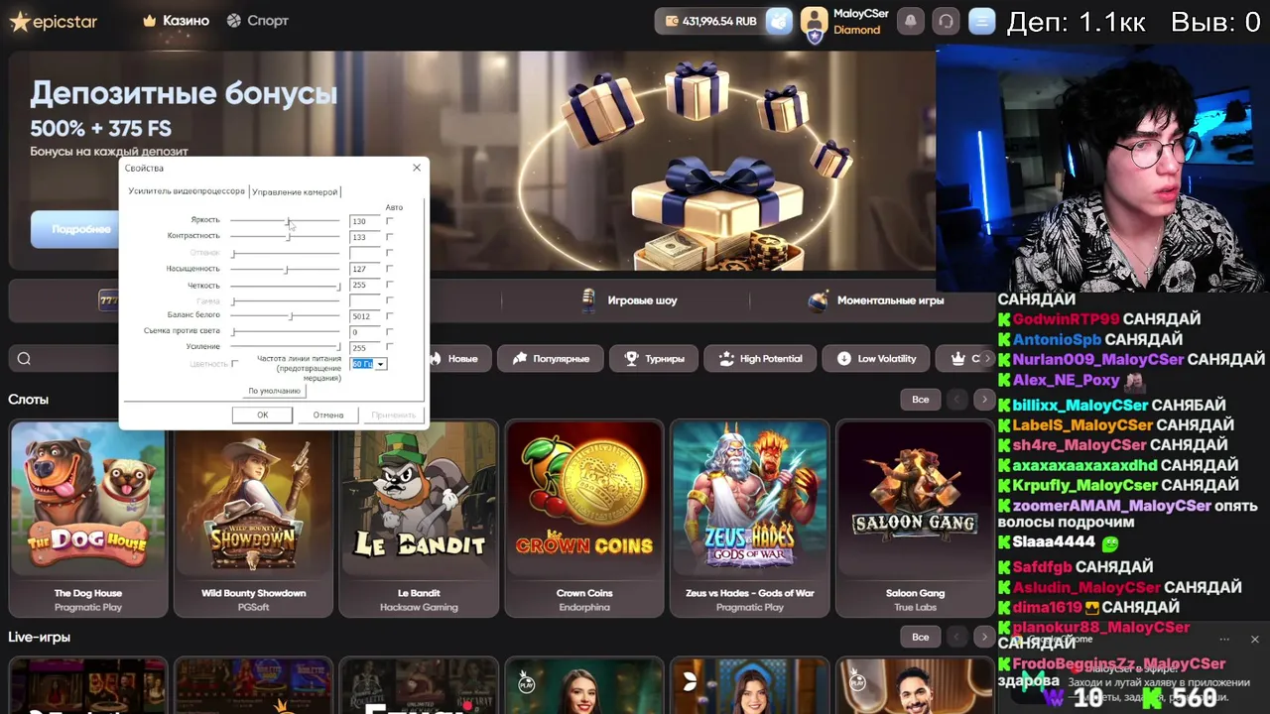Open the notifications bell
This screenshot has height=714, width=1270.
[910, 21]
